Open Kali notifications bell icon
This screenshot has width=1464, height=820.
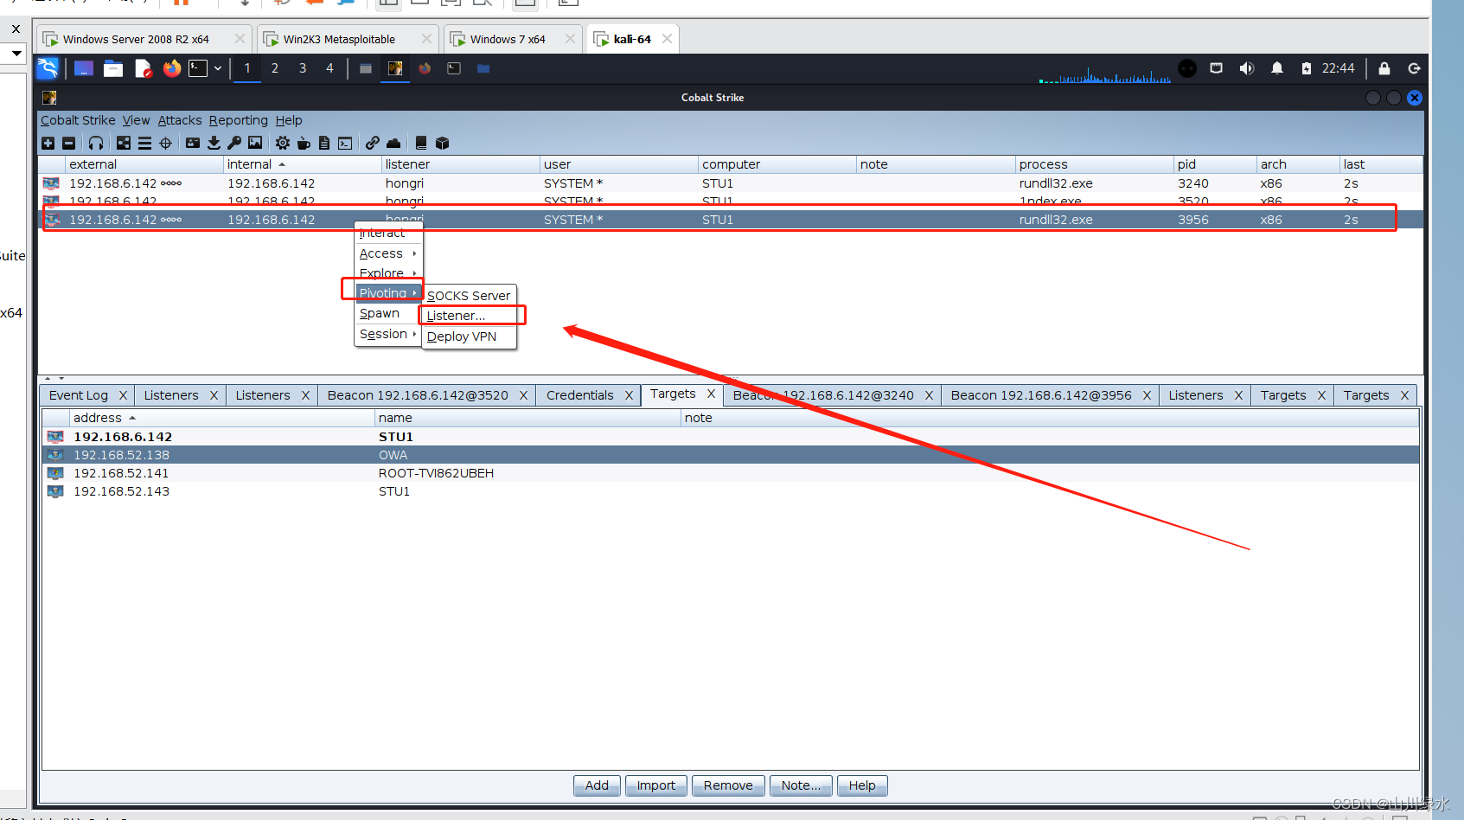[1277, 68]
